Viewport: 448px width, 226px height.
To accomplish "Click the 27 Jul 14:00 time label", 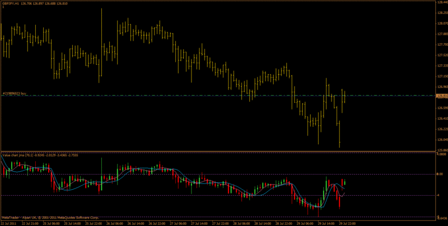I will coord(199,223).
